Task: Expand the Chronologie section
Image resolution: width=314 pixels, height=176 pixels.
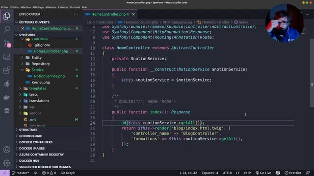Action: tap(30, 136)
